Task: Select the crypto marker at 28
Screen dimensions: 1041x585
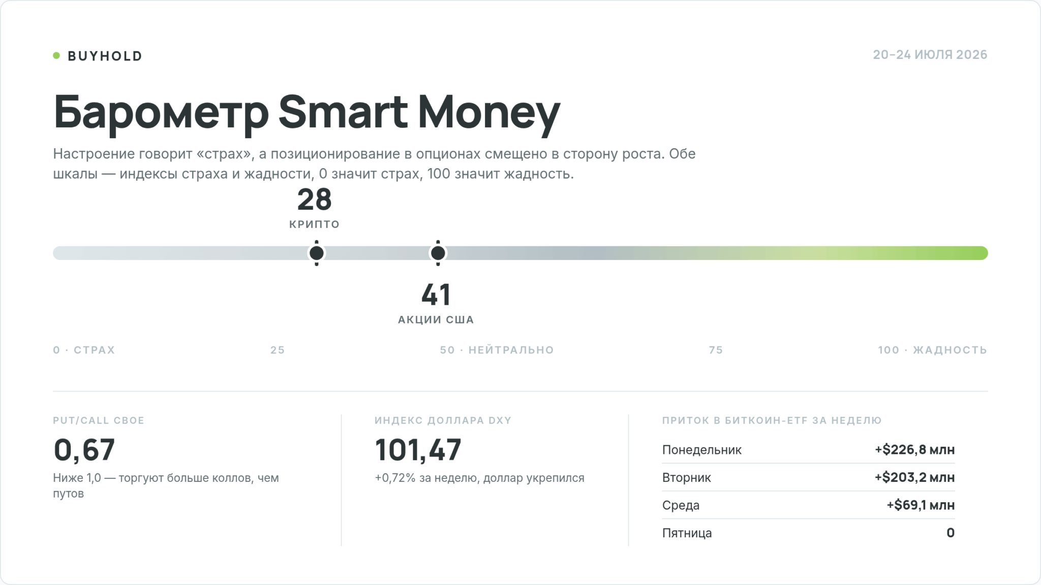Action: coord(316,253)
